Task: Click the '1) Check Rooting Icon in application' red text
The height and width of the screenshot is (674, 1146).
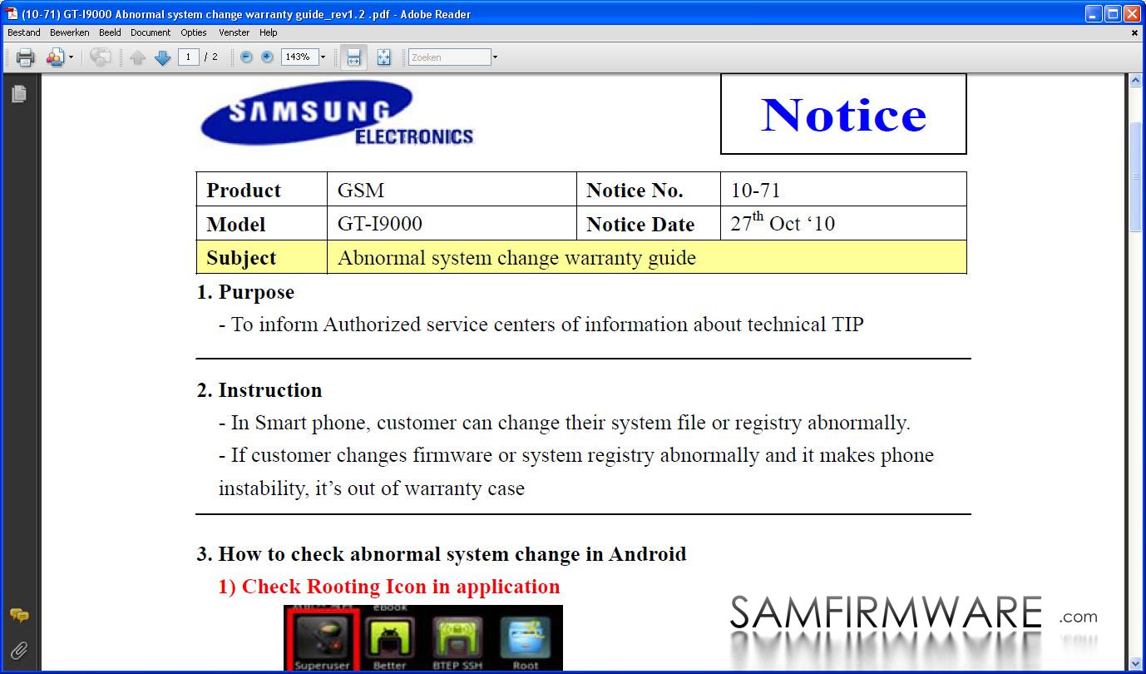Action: [x=389, y=587]
